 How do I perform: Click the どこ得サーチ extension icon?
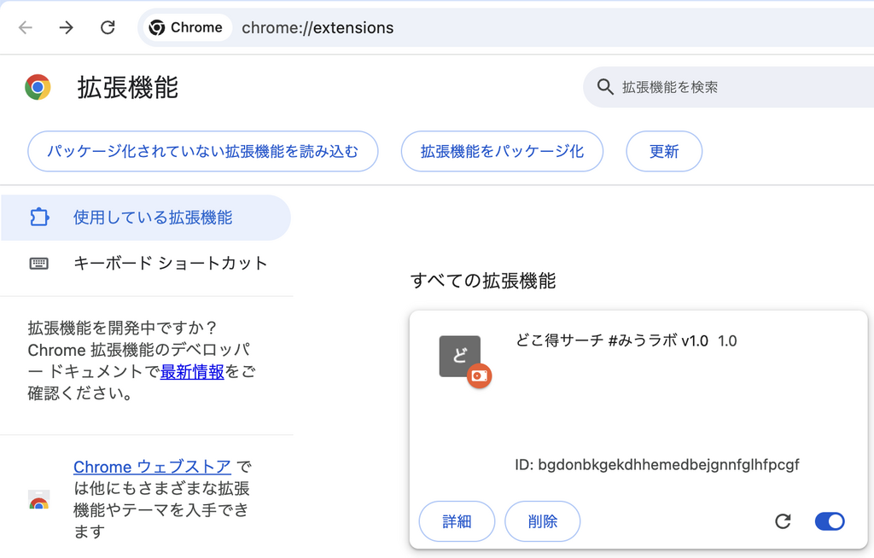[x=460, y=356]
